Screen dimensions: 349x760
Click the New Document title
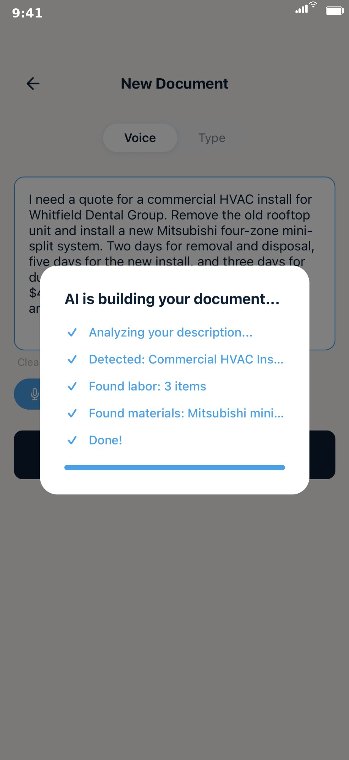coord(175,84)
